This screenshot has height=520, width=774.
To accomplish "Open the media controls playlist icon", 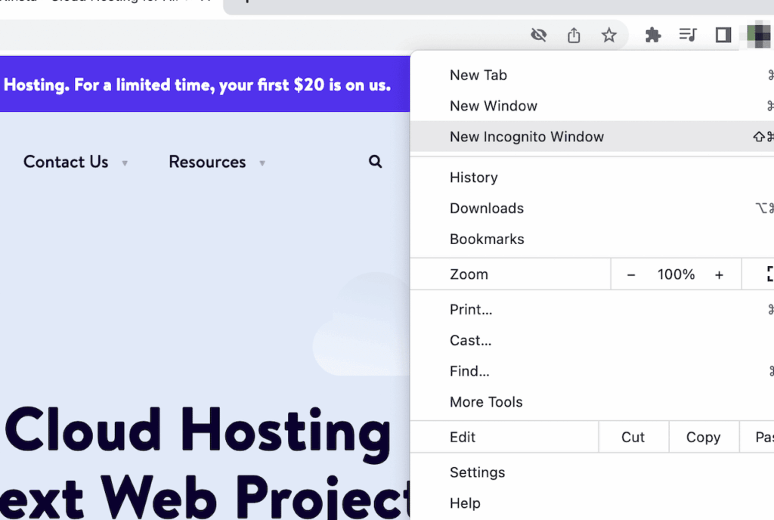I will [687, 35].
